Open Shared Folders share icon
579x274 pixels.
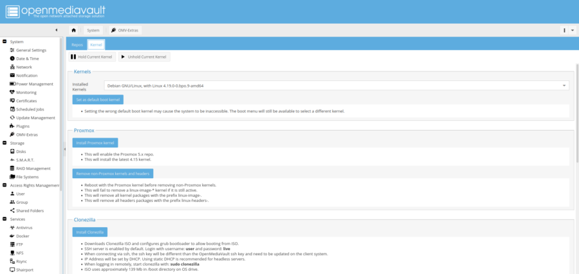(12, 210)
